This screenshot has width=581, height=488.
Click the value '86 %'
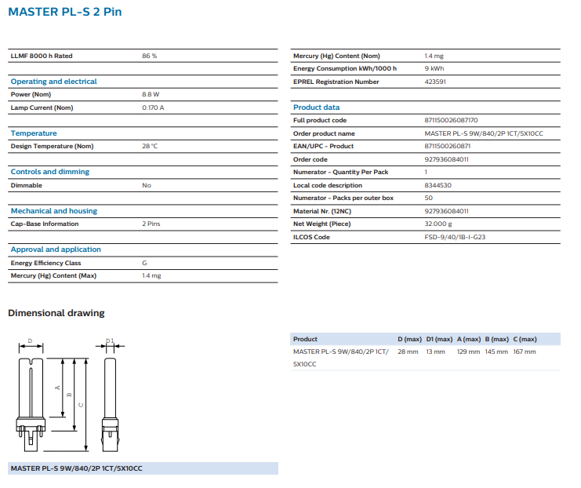click(x=149, y=56)
